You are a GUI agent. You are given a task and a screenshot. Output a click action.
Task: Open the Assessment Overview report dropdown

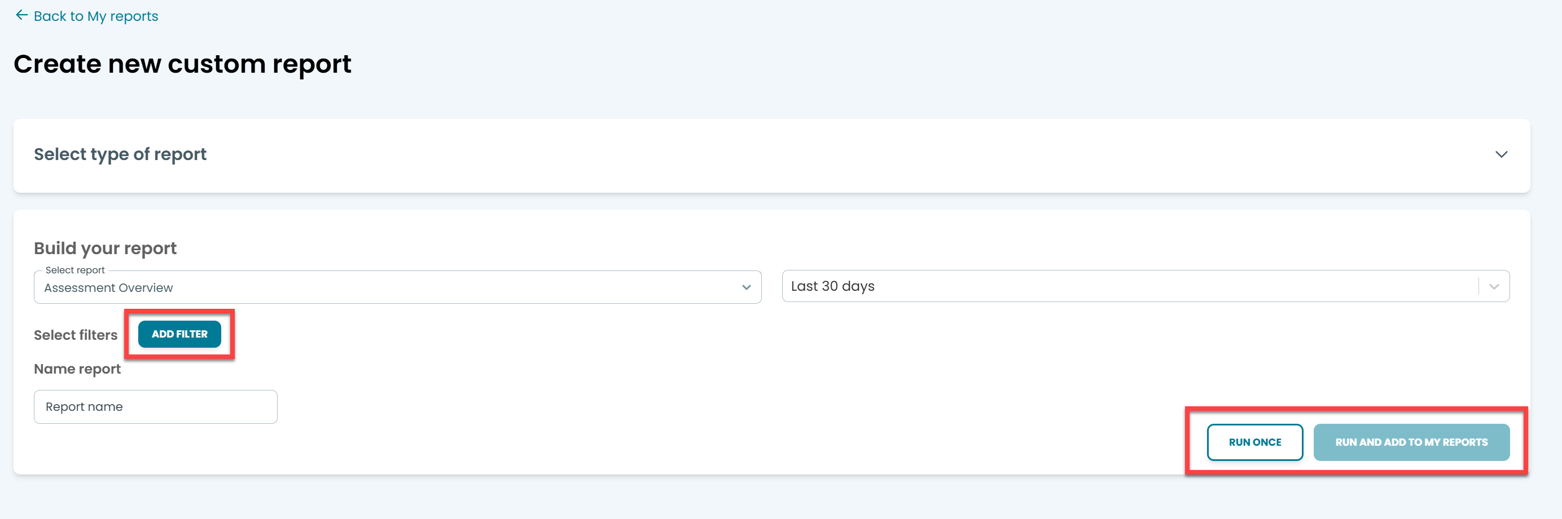[398, 287]
